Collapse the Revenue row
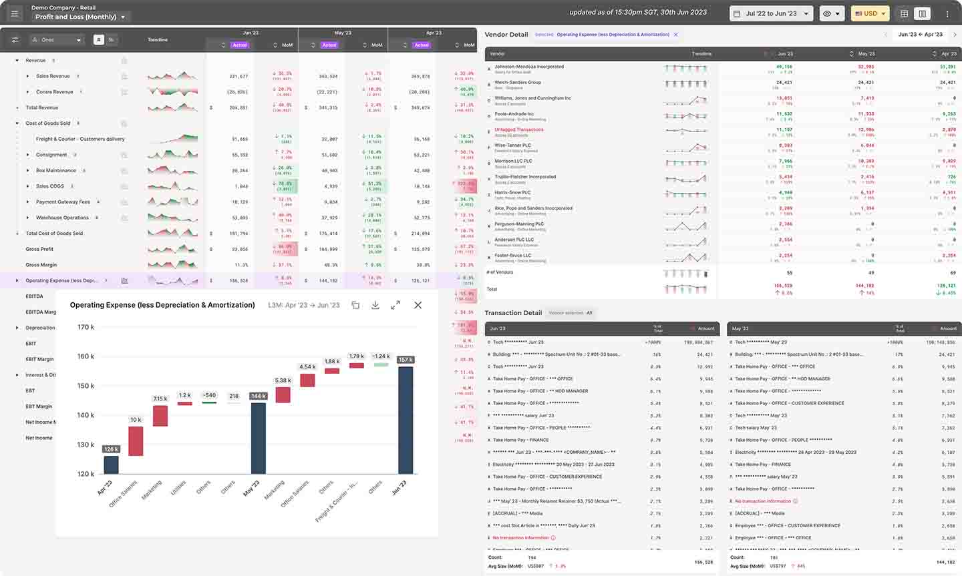 coord(17,61)
